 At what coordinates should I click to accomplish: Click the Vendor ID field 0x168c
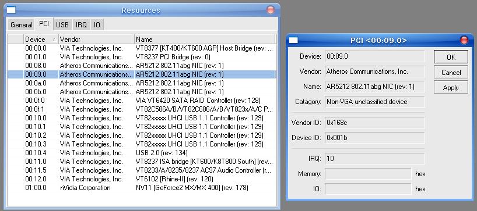(374, 123)
